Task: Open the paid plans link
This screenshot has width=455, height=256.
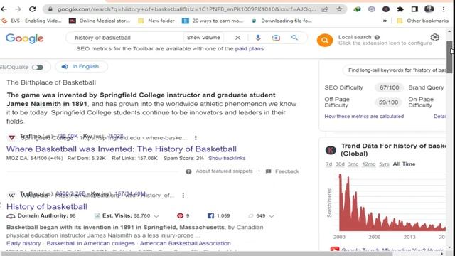Action: pos(250,49)
